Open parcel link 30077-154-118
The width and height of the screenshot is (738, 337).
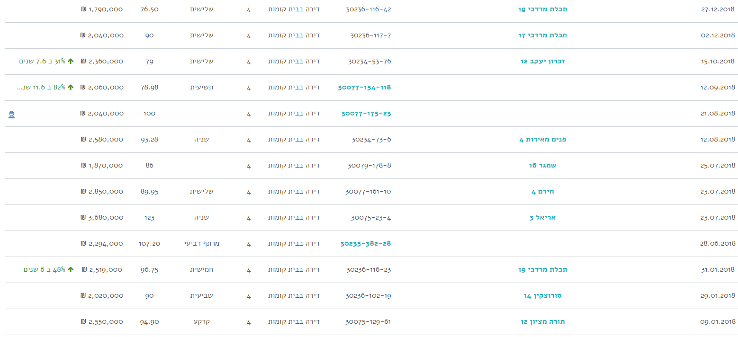[364, 88]
